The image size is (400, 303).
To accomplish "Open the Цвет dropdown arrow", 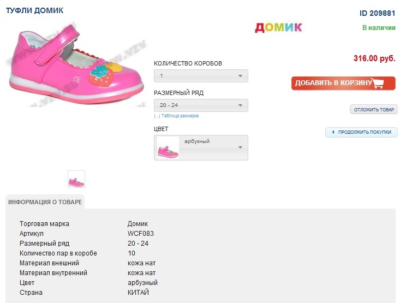I will tap(240, 147).
